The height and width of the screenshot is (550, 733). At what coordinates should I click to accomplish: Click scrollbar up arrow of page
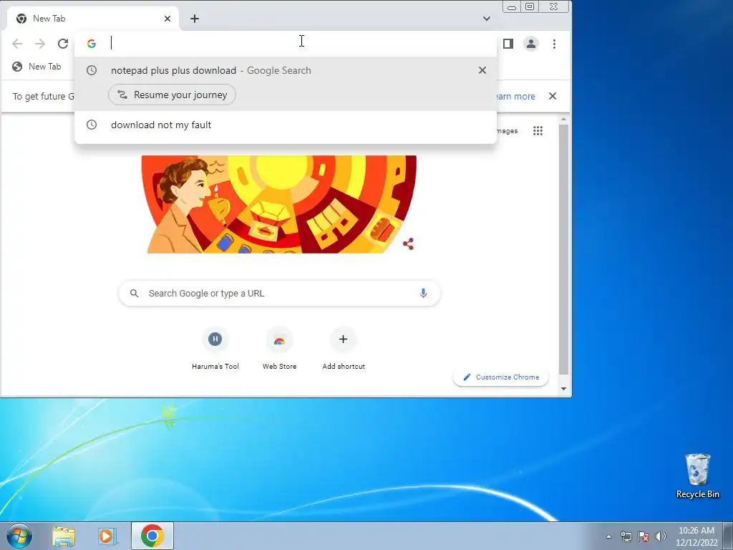(564, 120)
